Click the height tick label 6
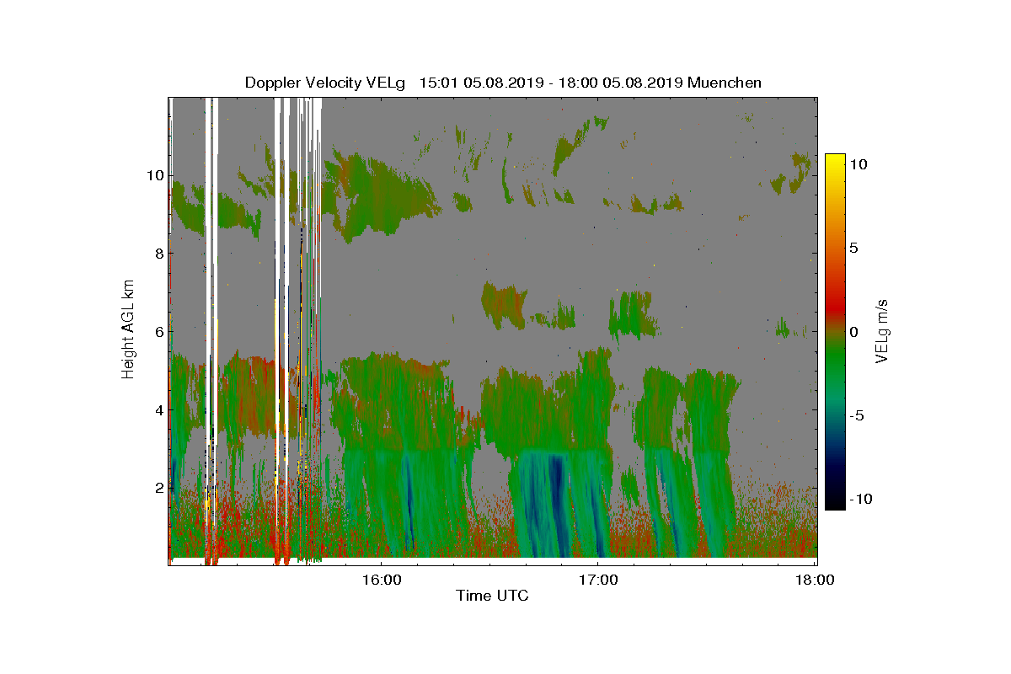 tap(158, 332)
